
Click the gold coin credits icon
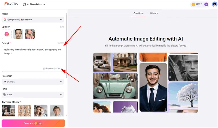193,4
